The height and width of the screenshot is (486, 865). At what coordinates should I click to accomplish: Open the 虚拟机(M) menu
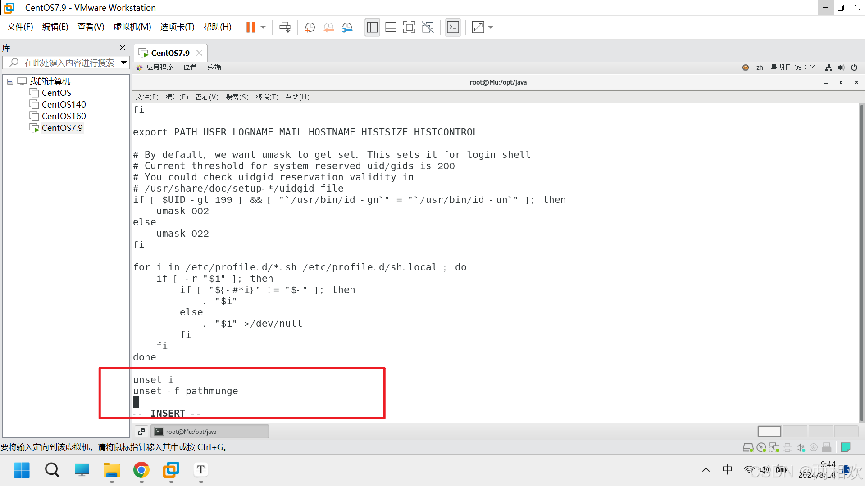pyautogui.click(x=132, y=27)
